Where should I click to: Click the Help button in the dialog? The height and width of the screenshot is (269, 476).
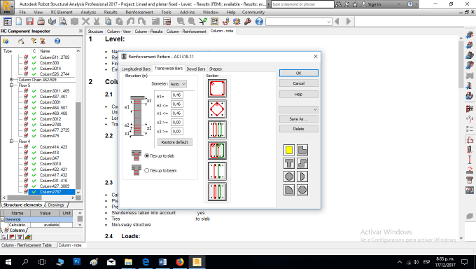299,95
